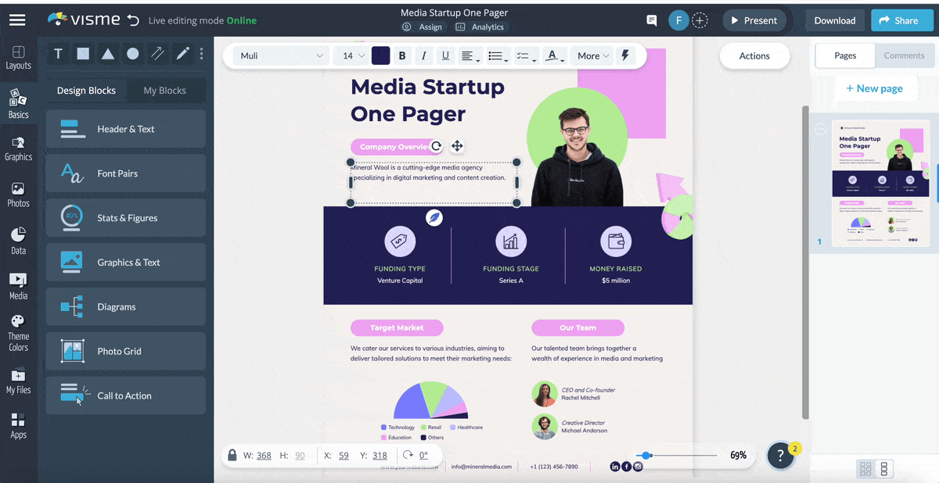Expand the font size 14 dropdown
The image size is (939, 483).
(354, 55)
